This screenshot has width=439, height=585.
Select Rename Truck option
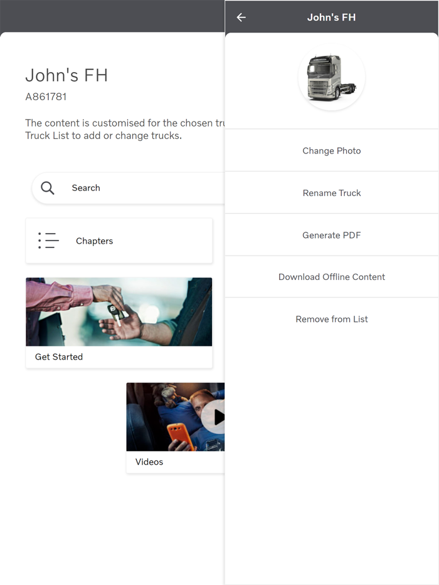[332, 193]
